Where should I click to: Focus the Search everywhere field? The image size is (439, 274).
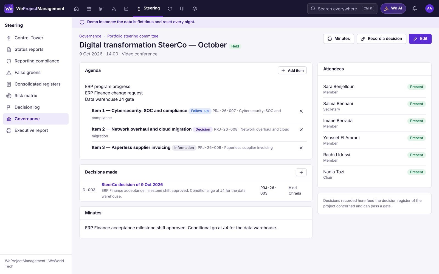pyautogui.click(x=342, y=8)
